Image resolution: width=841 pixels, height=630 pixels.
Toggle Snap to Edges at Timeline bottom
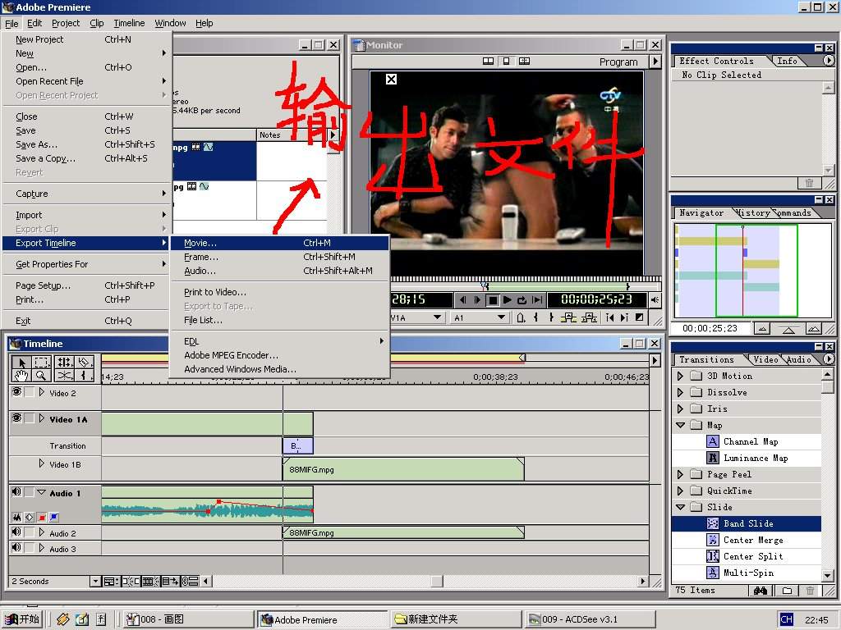point(131,582)
